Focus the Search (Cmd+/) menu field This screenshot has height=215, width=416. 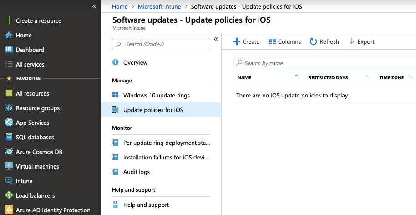coord(161,44)
